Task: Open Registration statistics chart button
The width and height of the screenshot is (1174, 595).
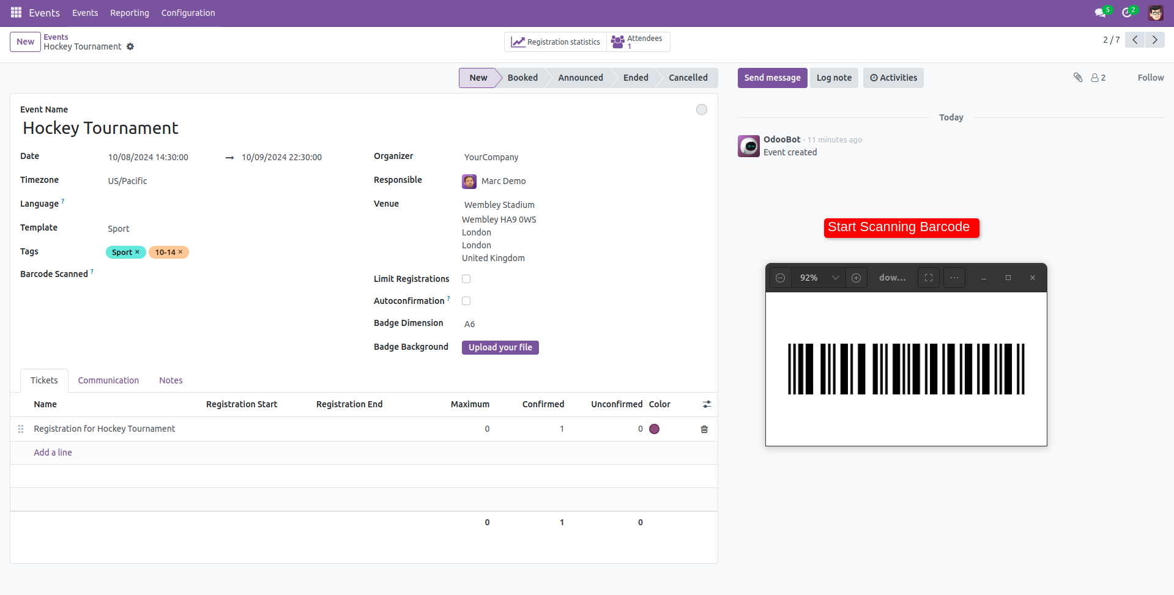Action: pyautogui.click(x=555, y=42)
